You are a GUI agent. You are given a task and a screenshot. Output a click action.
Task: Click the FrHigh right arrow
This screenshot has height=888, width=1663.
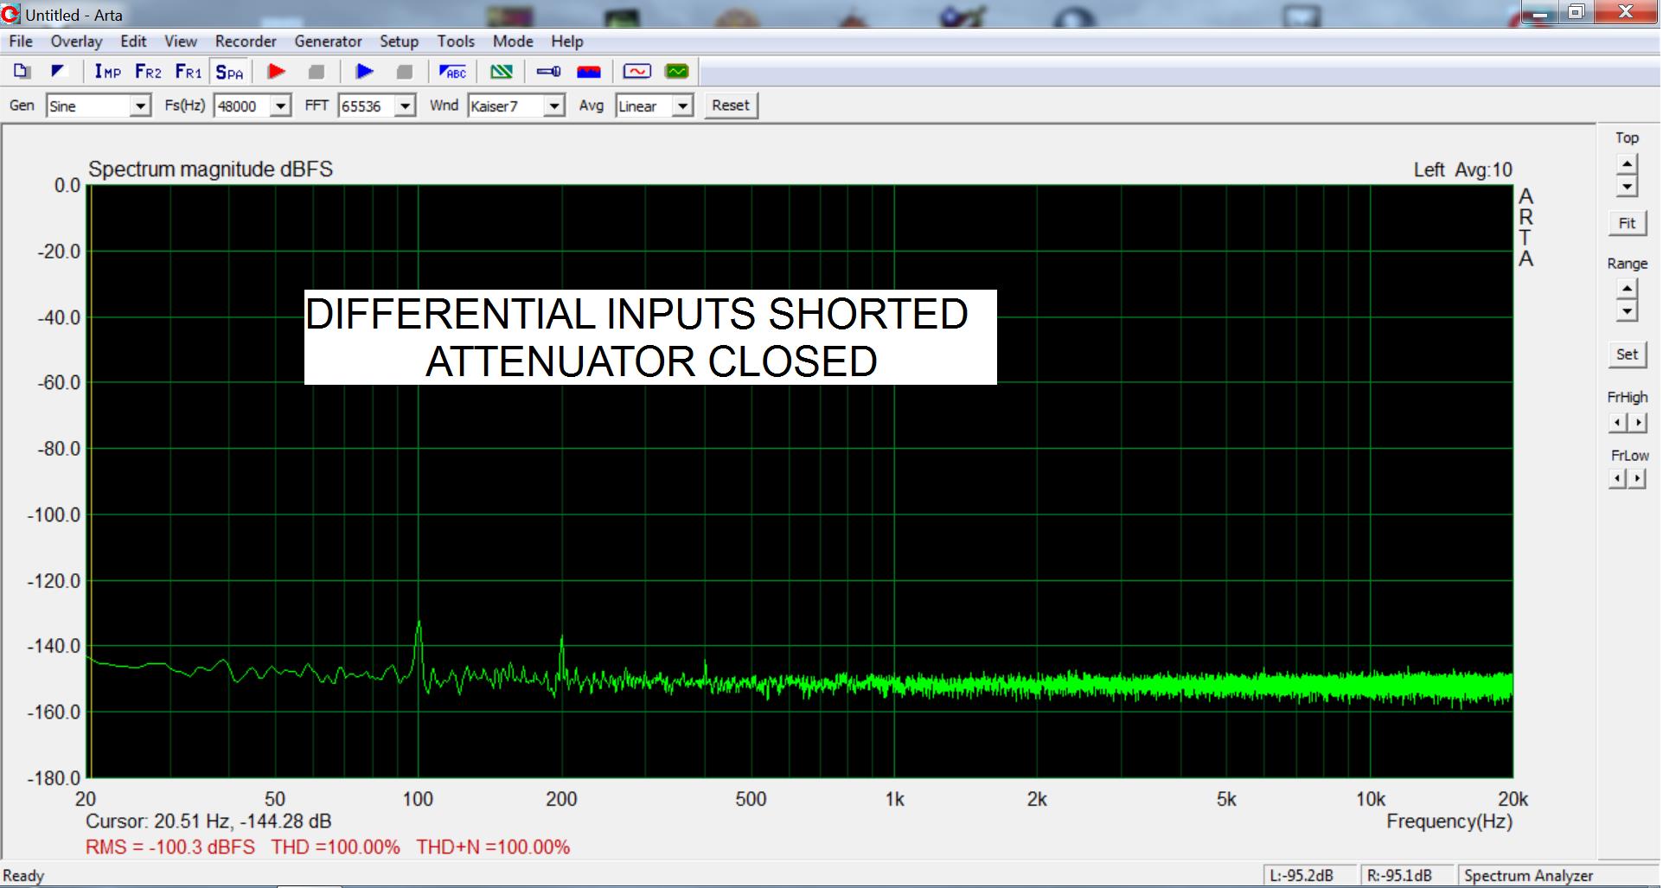(1637, 423)
